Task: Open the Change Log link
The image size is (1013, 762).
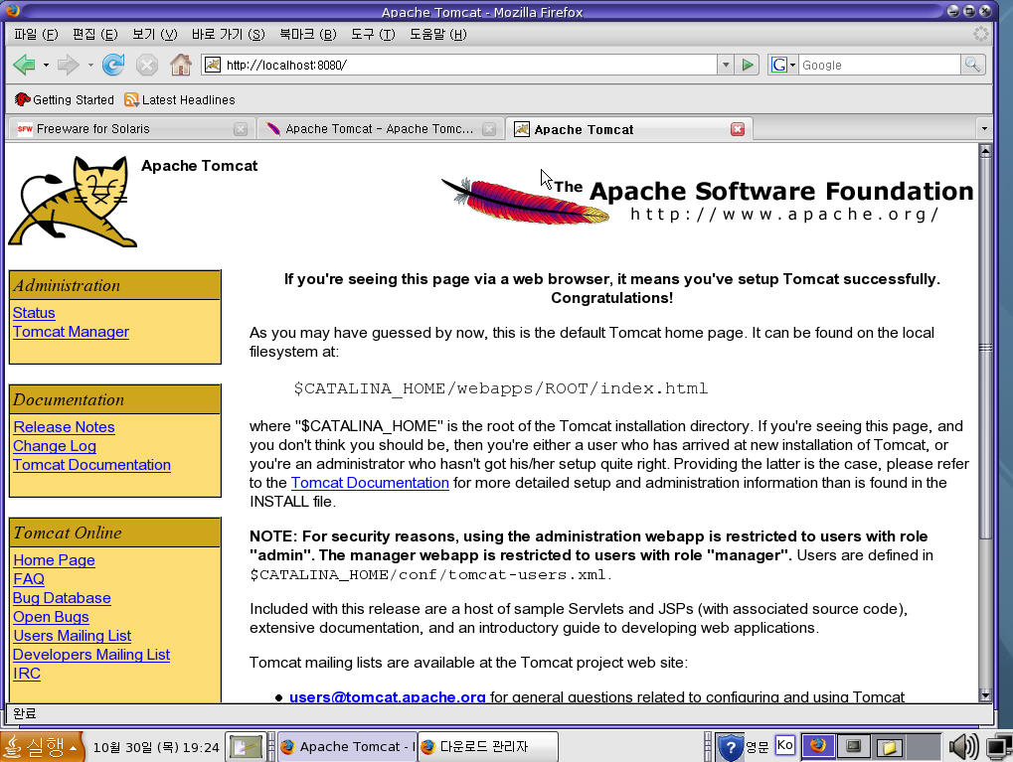Action: pyautogui.click(x=55, y=446)
